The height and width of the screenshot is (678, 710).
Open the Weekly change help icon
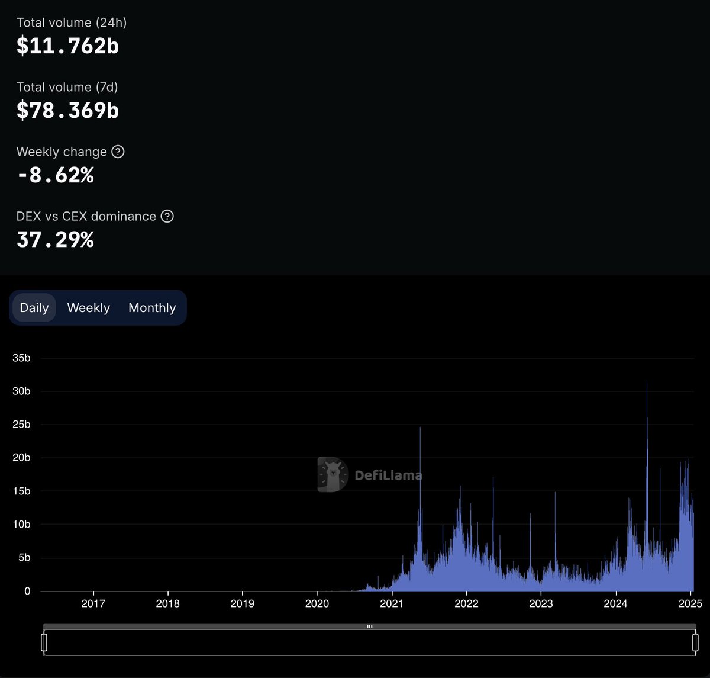[x=118, y=152]
